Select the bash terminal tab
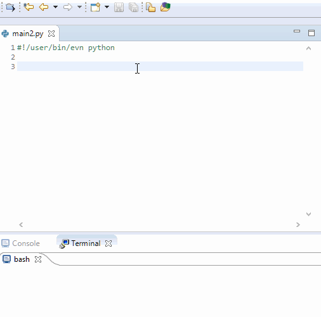This screenshot has height=317, width=321. [x=22, y=259]
